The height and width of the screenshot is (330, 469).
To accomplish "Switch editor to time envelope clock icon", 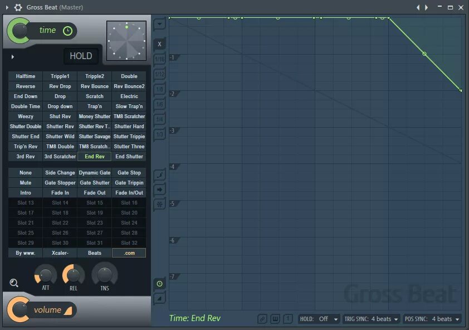I will [x=159, y=284].
